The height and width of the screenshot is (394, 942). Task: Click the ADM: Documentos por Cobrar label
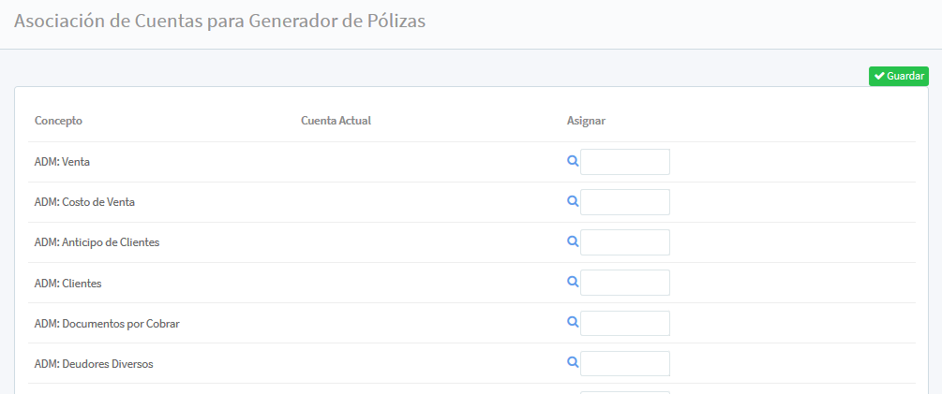(107, 324)
